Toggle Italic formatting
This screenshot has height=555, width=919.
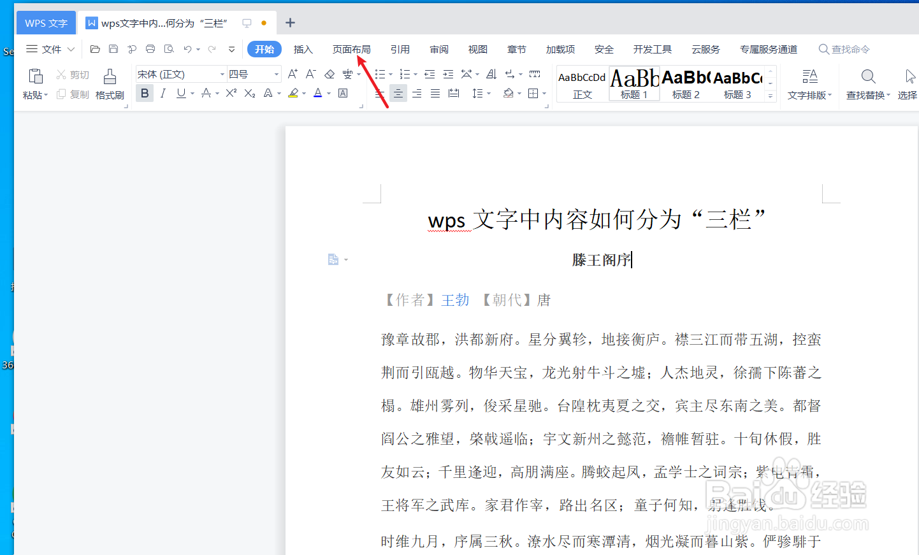click(x=163, y=93)
